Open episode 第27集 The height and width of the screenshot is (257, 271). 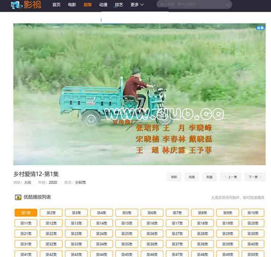[x=177, y=233]
